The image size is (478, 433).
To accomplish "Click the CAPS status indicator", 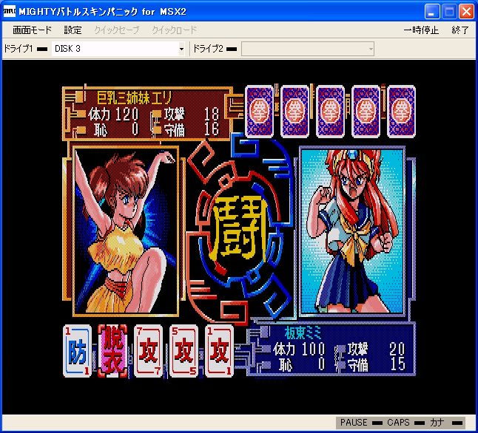I will [405, 423].
